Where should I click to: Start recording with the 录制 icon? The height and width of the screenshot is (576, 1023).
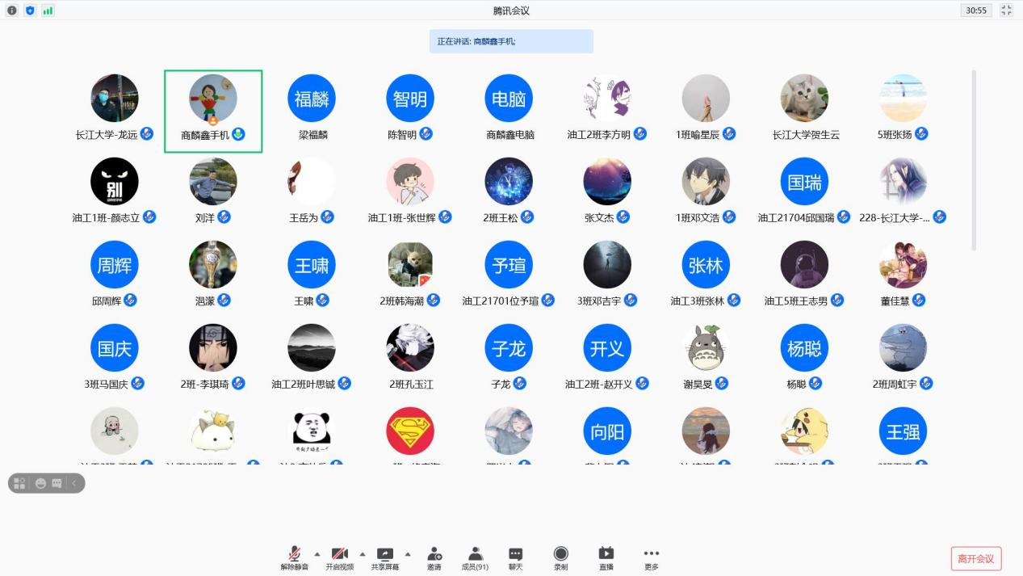click(560, 557)
